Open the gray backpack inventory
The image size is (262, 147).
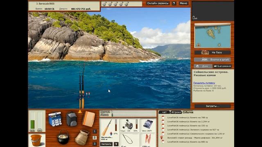click(72, 119)
